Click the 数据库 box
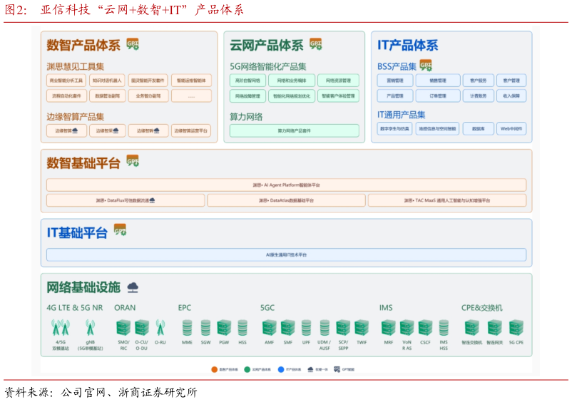 (479, 129)
